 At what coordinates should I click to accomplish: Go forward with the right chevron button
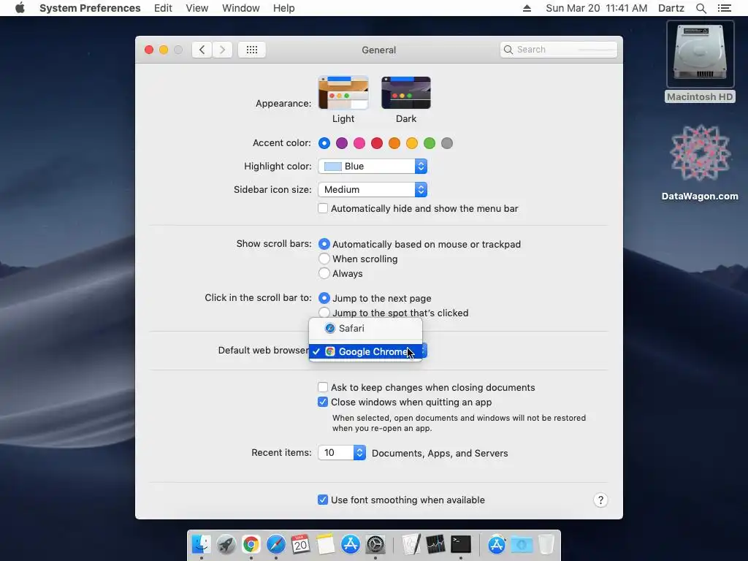point(222,50)
